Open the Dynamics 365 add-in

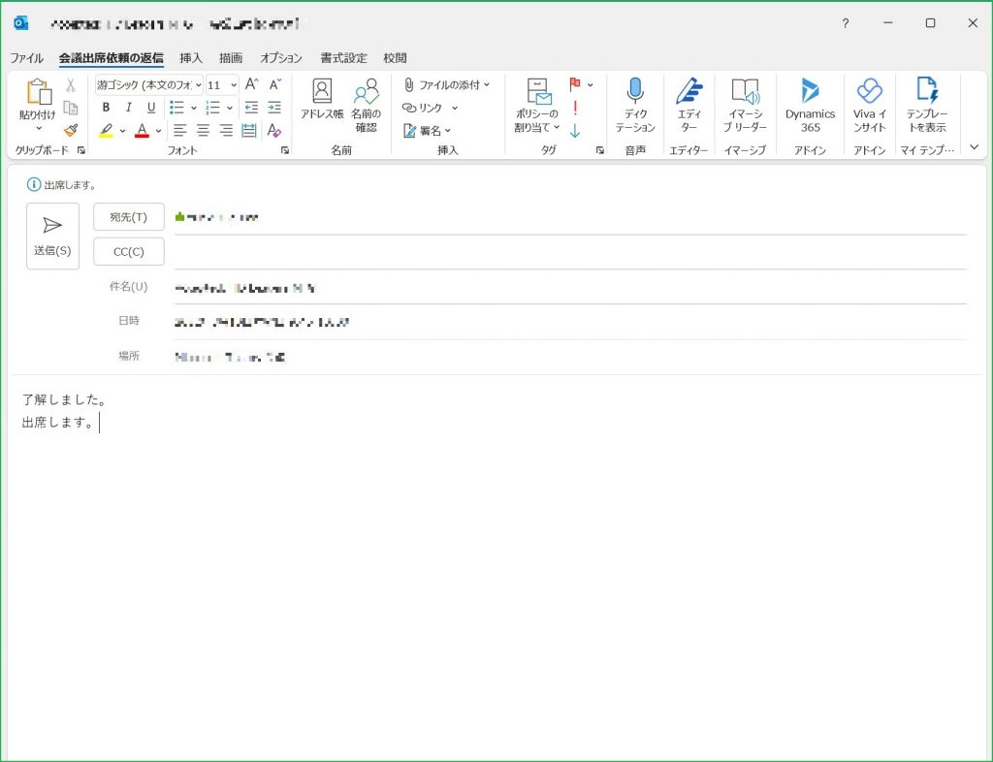pos(810,105)
